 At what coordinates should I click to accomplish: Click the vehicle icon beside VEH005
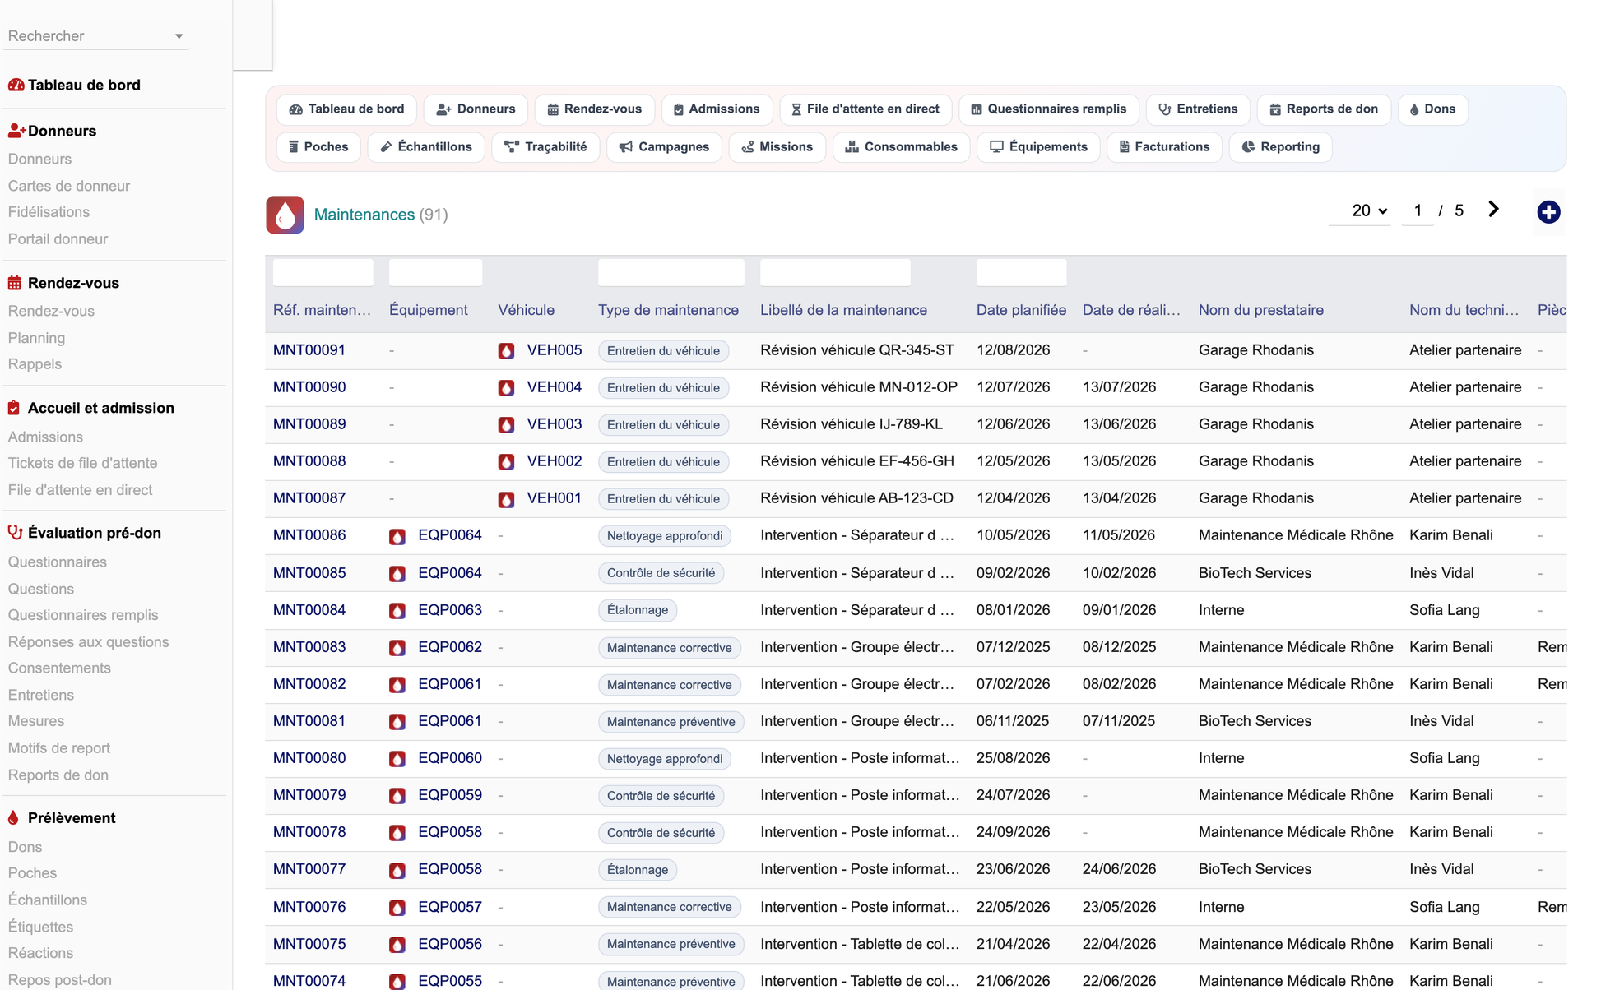[506, 351]
